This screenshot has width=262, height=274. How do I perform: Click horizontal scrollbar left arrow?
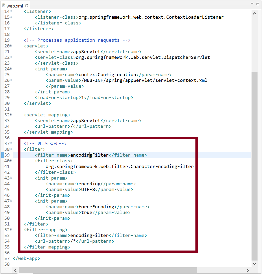coord(15,270)
